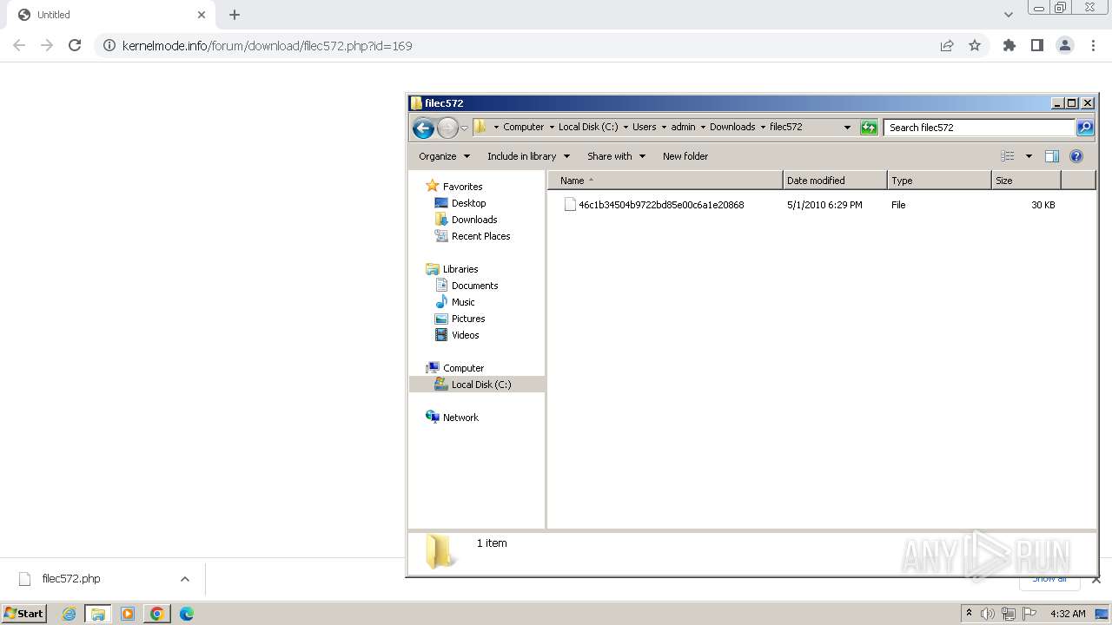
Task: Click the volume tray icon
Action: pyautogui.click(x=988, y=614)
